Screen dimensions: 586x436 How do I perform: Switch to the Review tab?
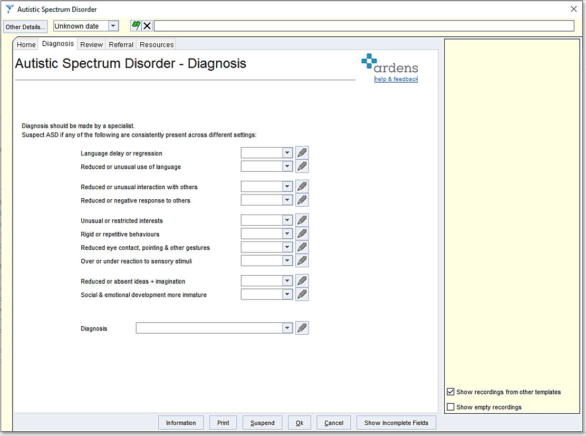click(x=91, y=44)
